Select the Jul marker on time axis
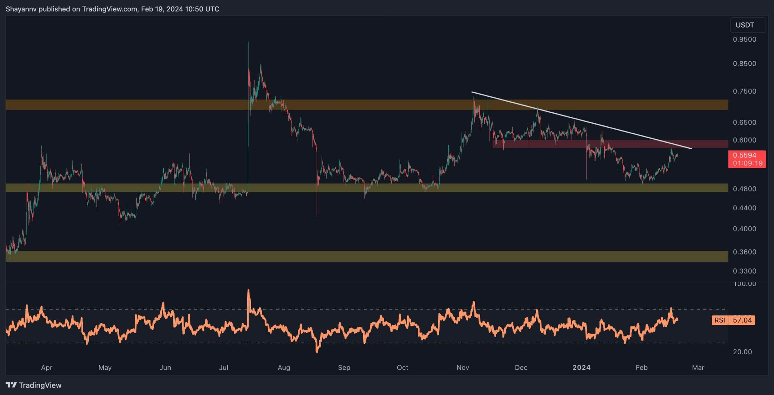Image resolution: width=774 pixels, height=395 pixels. tap(223, 367)
